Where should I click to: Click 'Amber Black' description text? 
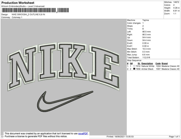pos(147,69)
